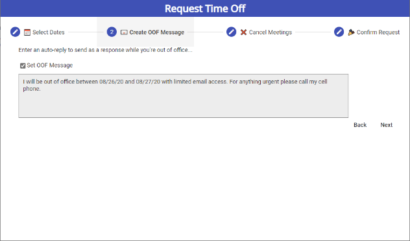Image resolution: width=410 pixels, height=241 pixels.
Task: Jump to the Cancel Meetings step label
Action: pos(270,32)
